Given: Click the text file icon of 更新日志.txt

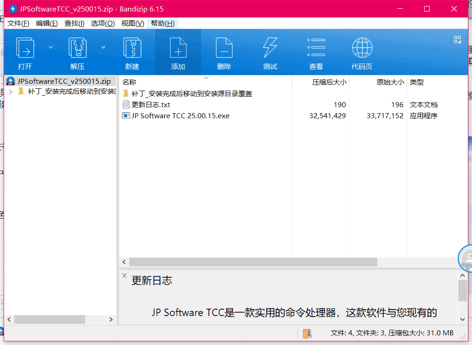Looking at the screenshot, I should click(126, 104).
